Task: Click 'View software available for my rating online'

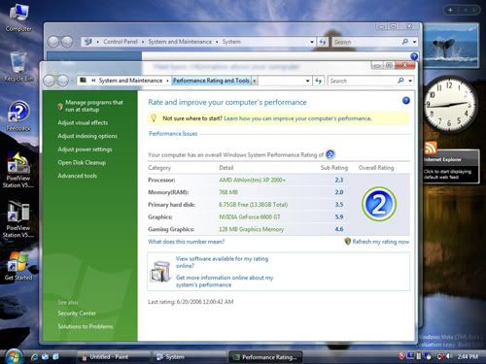Action: click(x=222, y=262)
